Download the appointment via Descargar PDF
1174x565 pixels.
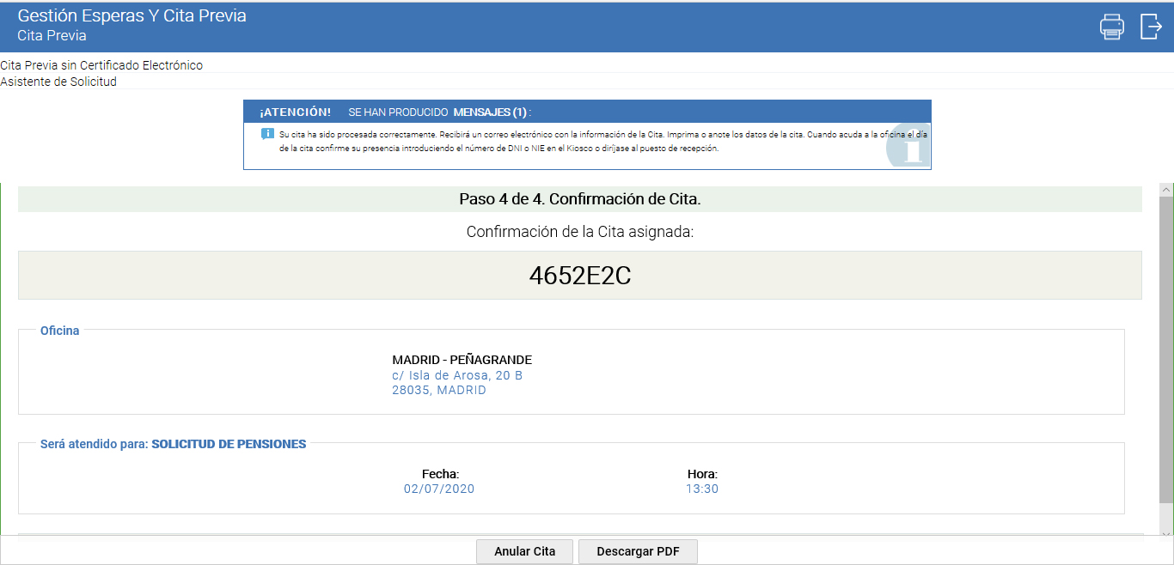(x=638, y=551)
